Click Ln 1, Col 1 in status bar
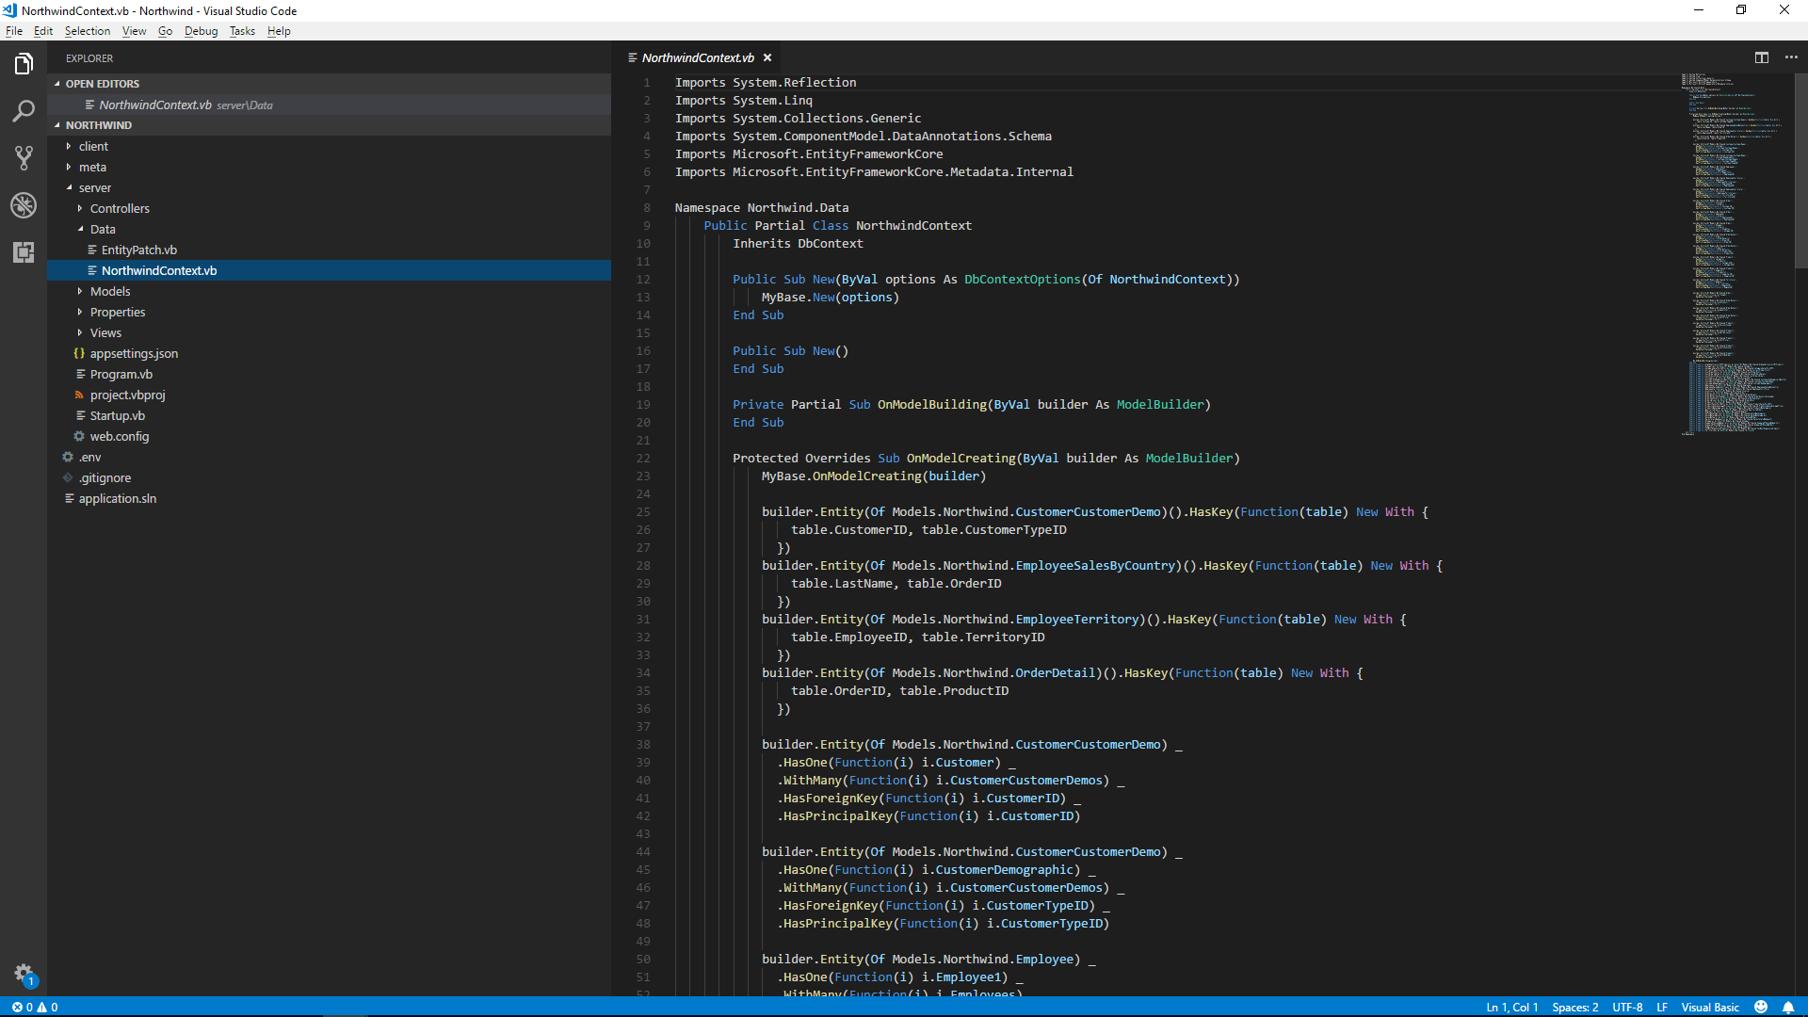 (1511, 1007)
